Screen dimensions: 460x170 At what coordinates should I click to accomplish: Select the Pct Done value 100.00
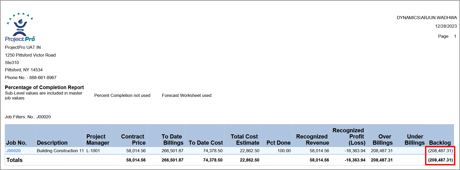pyautogui.click(x=284, y=151)
